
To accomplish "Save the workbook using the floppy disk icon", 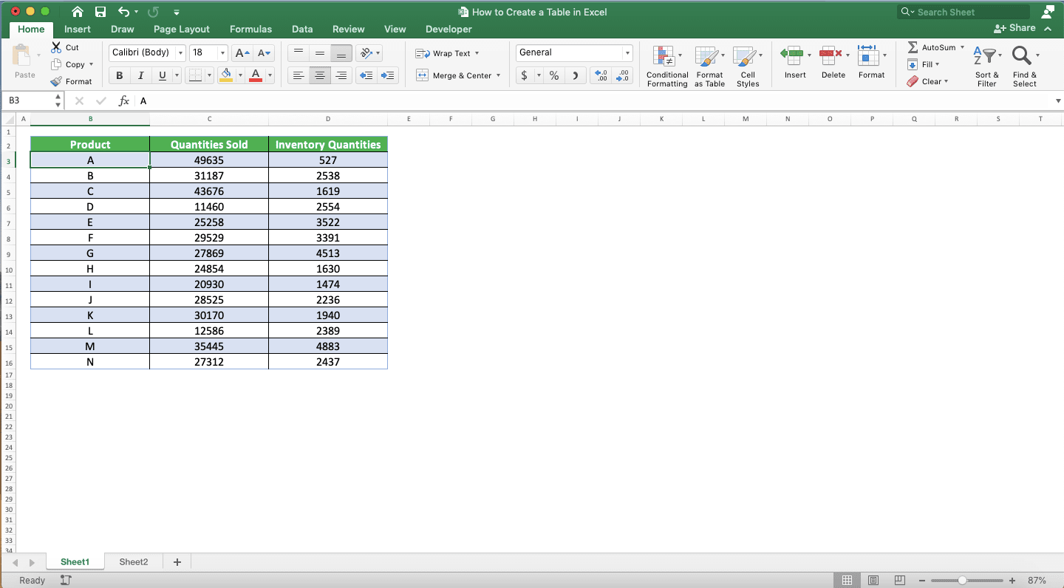I will pos(100,12).
